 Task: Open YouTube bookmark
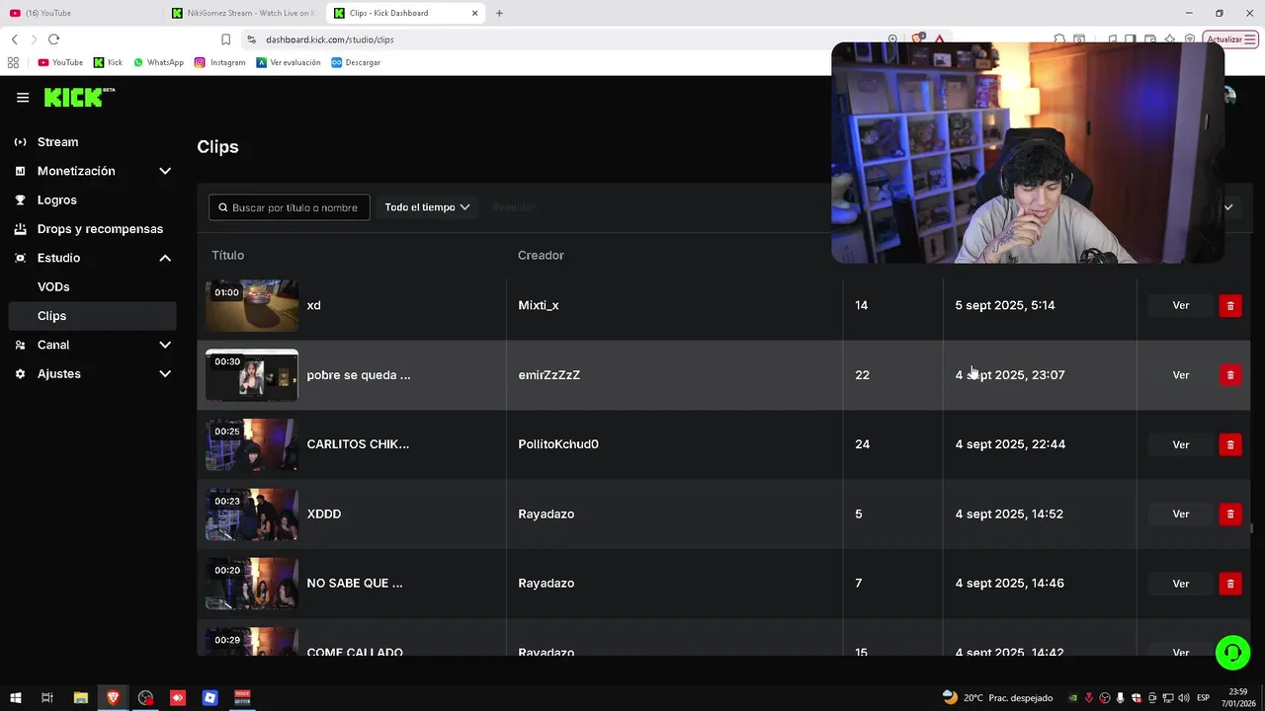(60, 62)
